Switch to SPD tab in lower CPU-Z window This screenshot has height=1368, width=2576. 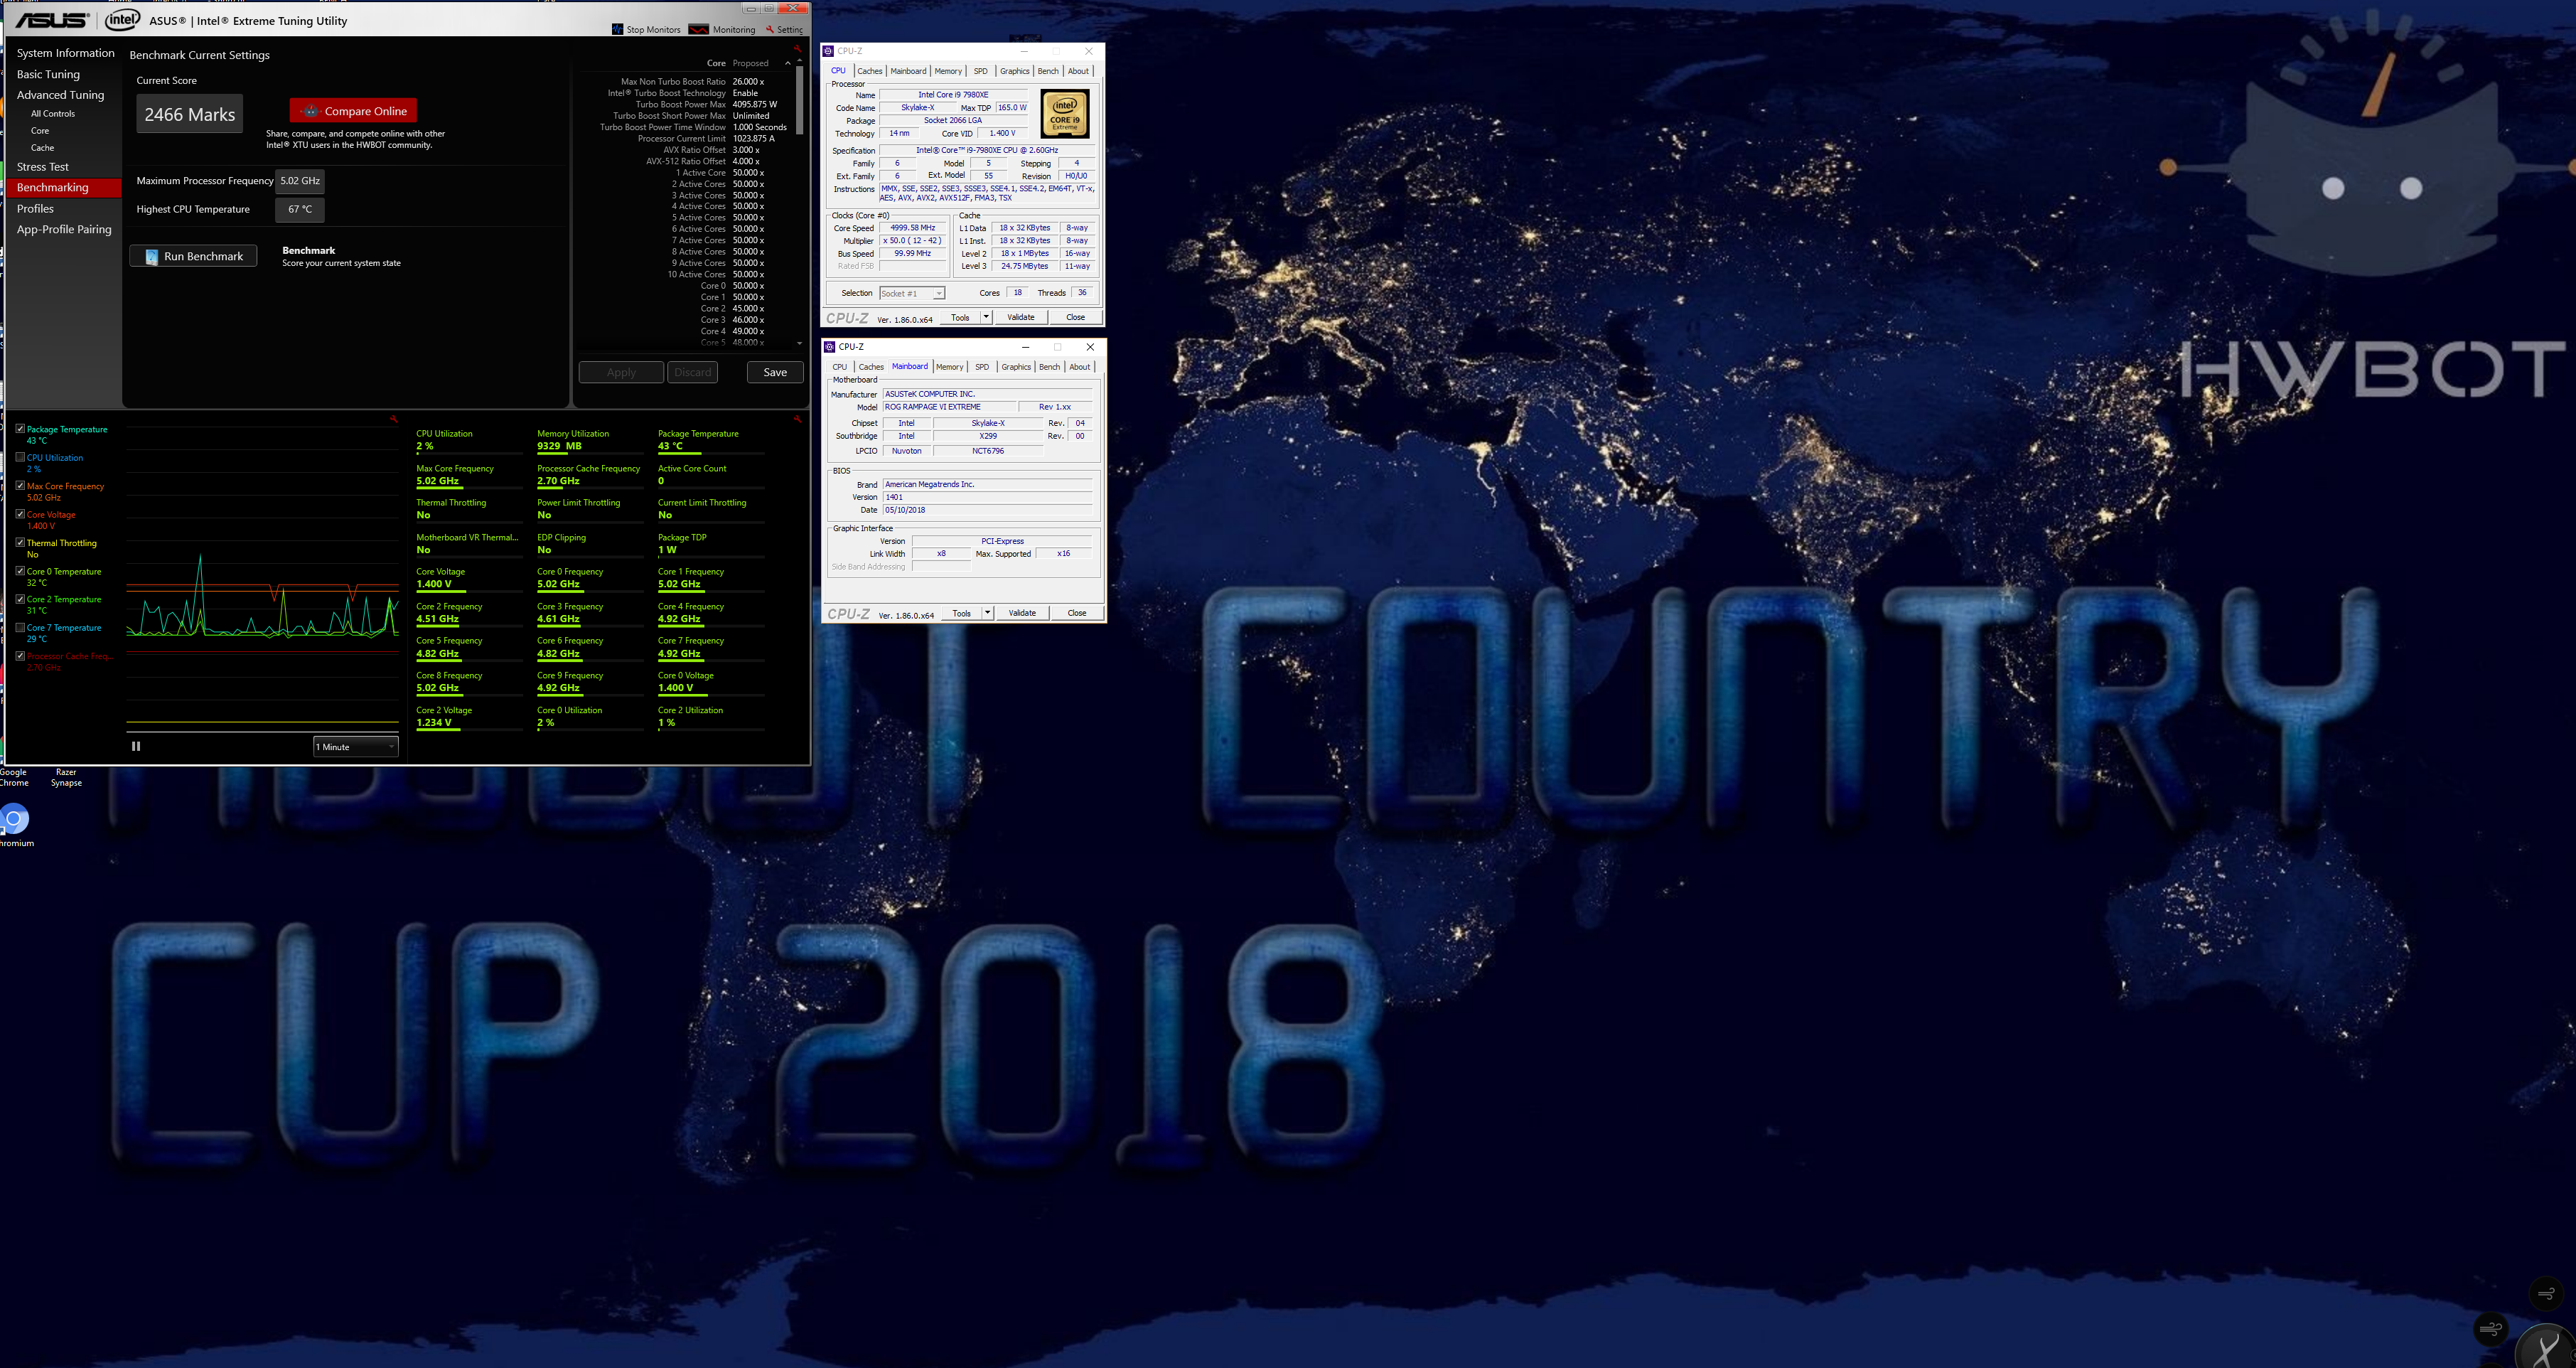(x=982, y=367)
